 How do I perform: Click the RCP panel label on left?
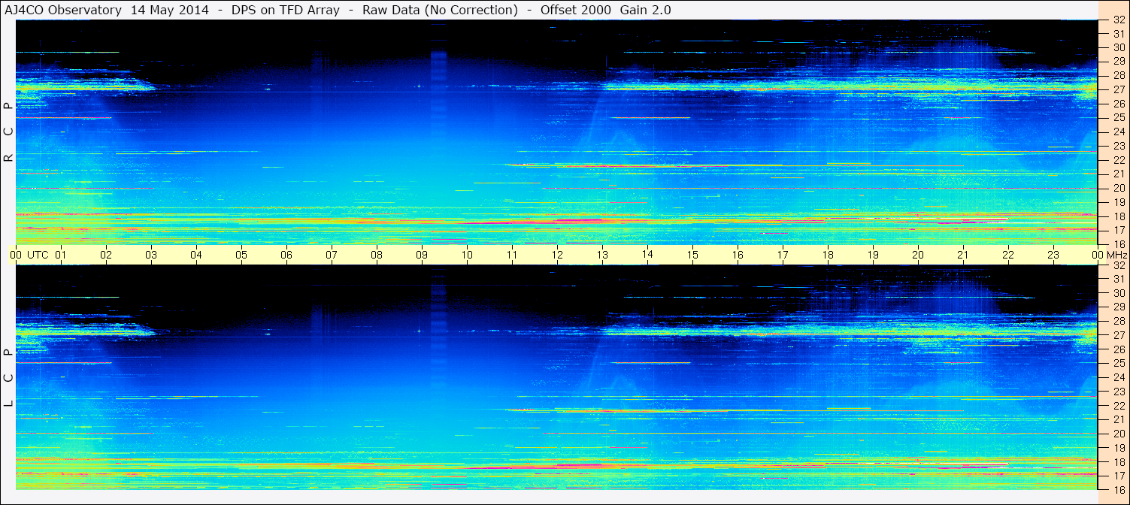click(8, 132)
